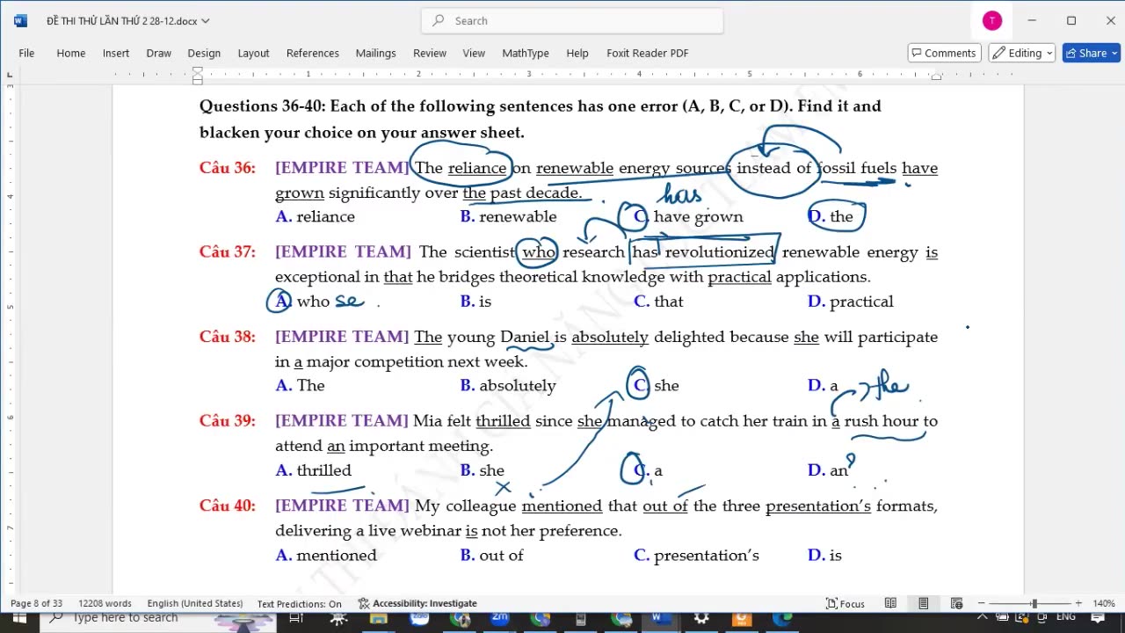Enable Focus mode from status bar
The image size is (1125, 633).
pos(846,603)
